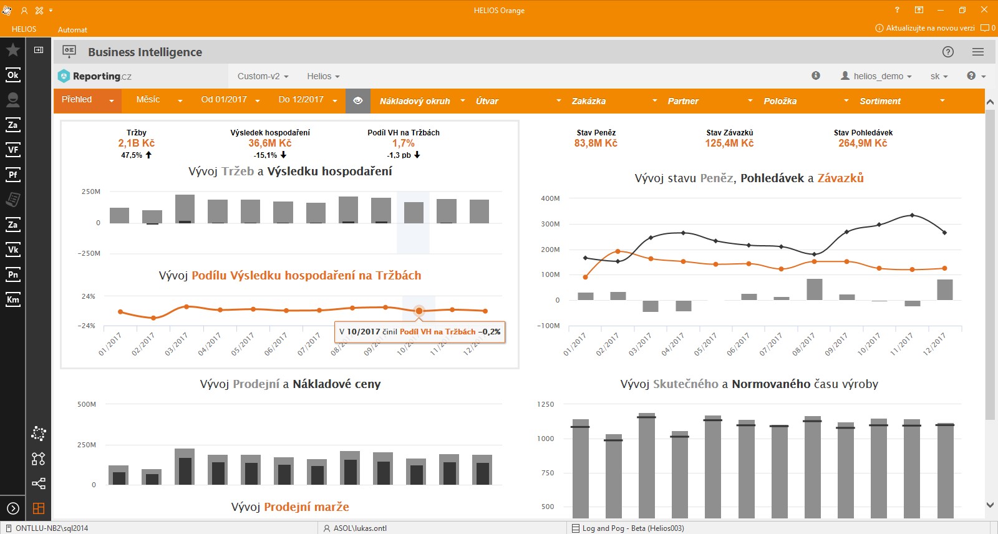Open the help dropdown at right of sk
The width and height of the screenshot is (998, 534).
pos(976,76)
